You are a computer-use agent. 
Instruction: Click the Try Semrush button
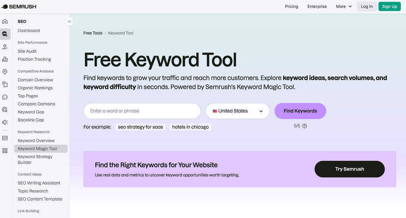(350, 169)
